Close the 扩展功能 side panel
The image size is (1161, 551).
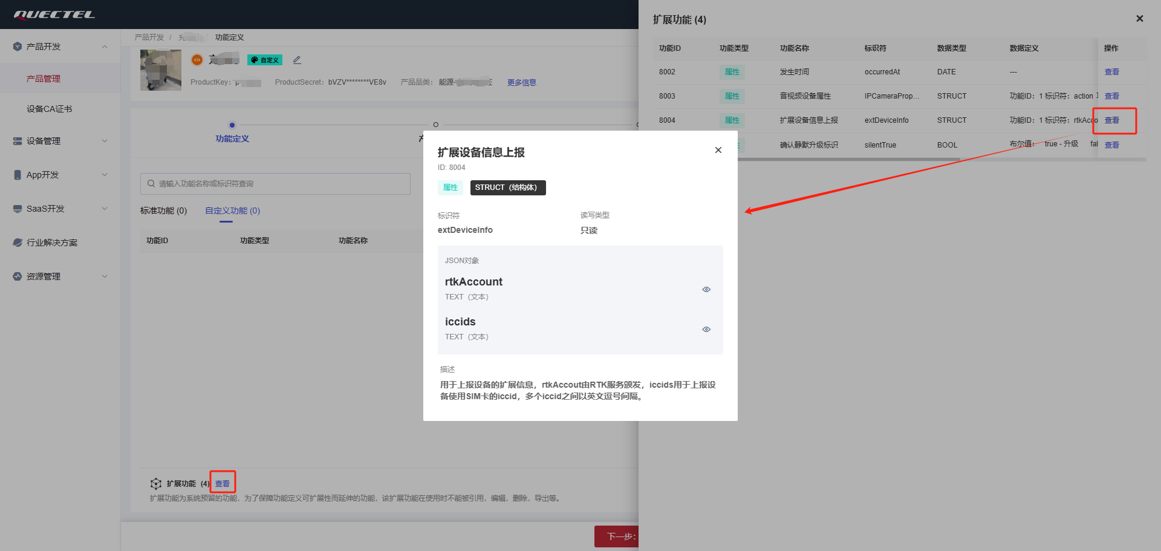point(1139,19)
